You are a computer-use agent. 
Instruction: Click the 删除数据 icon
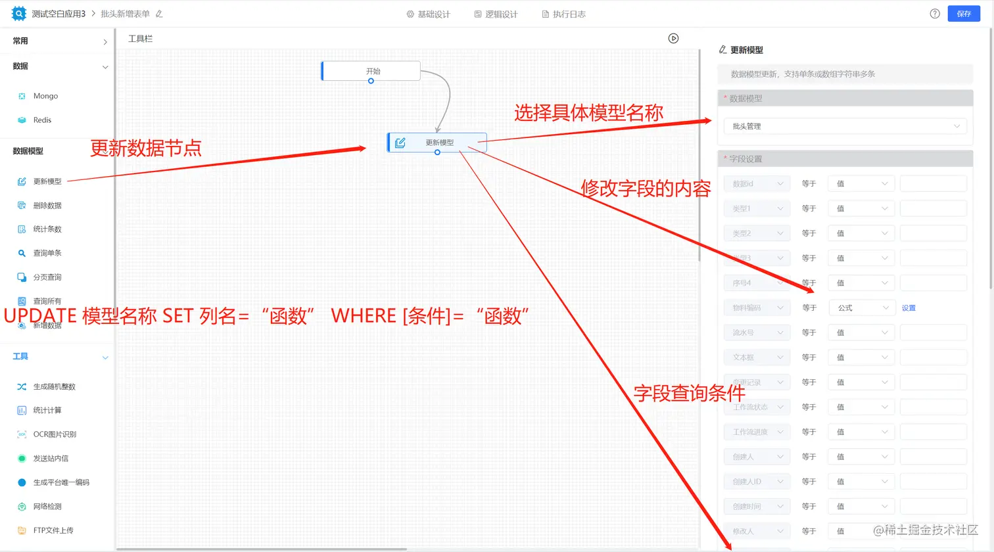coord(22,206)
